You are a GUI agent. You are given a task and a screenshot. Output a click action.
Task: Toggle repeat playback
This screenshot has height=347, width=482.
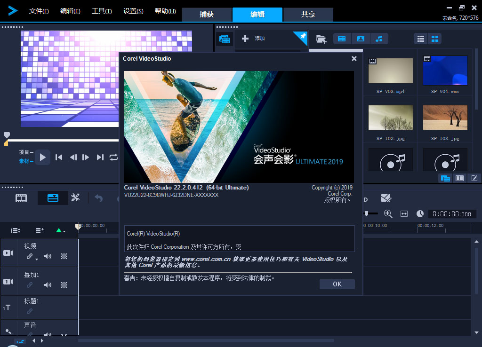[x=113, y=158]
